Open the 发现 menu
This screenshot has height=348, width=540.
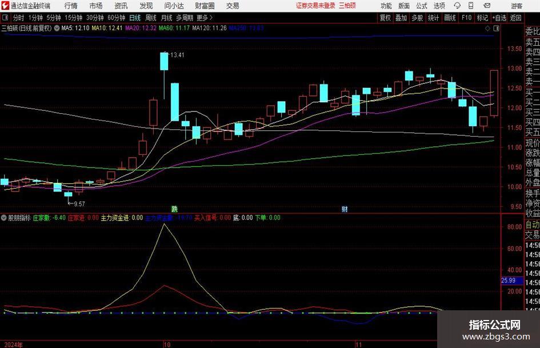(x=146, y=6)
